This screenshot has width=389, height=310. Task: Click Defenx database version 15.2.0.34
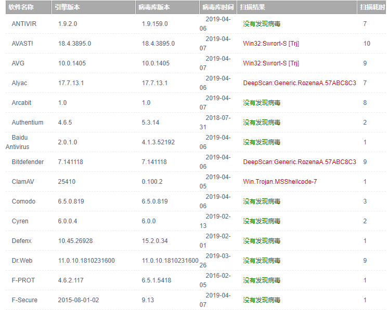click(155, 241)
